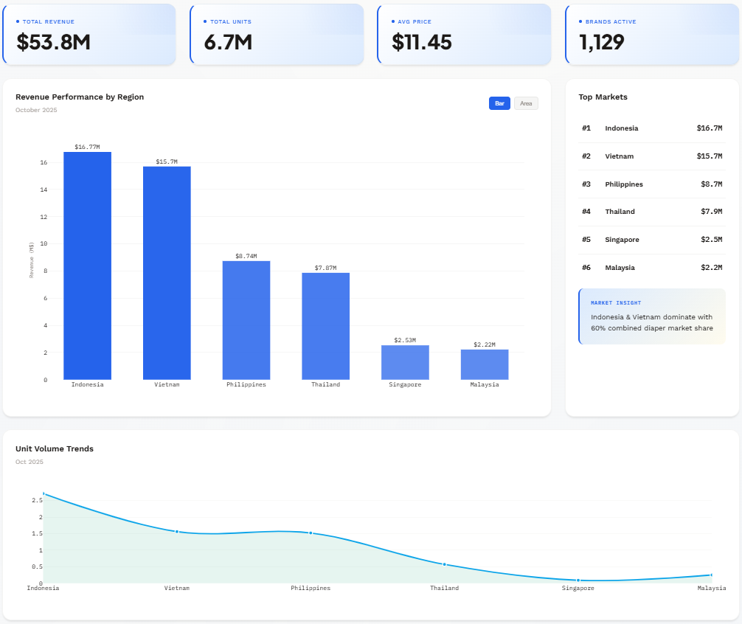
Task: Click the Singapore revenue bar
Action: 405,362
